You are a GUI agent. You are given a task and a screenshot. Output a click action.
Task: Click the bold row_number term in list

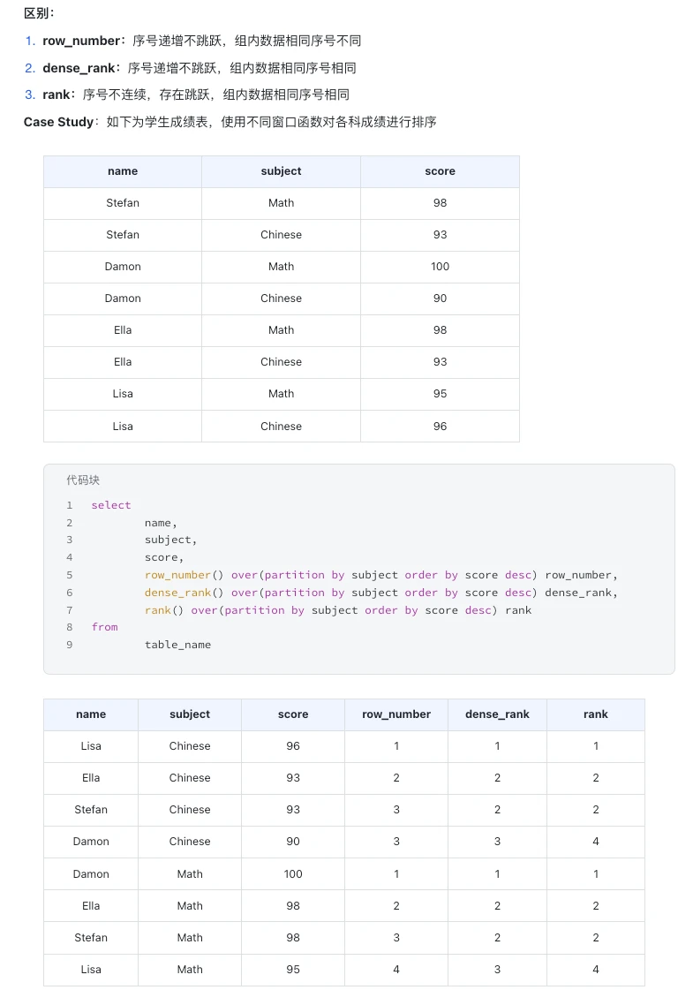pyautogui.click(x=81, y=41)
